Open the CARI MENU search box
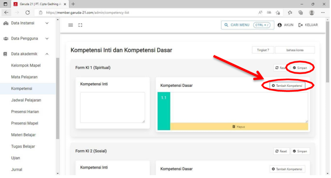This screenshot has height=178, width=331. pyautogui.click(x=248, y=25)
